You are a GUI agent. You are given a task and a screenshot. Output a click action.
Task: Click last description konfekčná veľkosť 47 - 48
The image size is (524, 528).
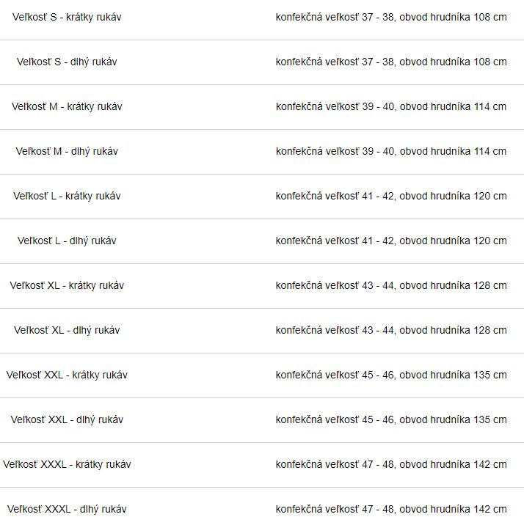pos(391,510)
